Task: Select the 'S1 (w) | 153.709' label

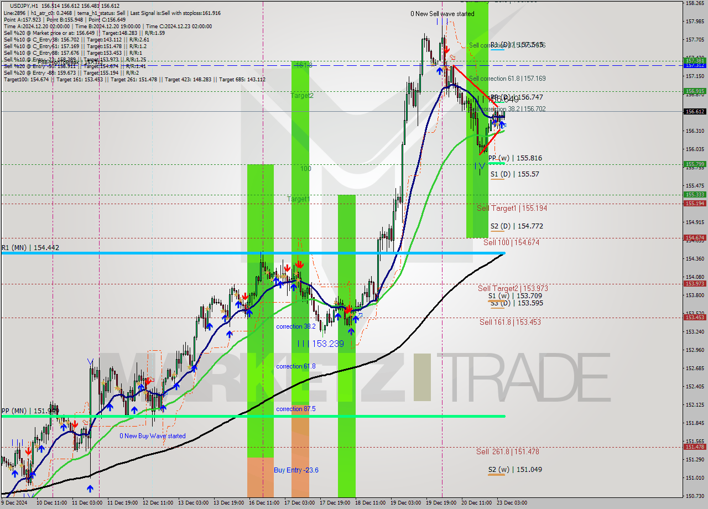Action: [515, 296]
